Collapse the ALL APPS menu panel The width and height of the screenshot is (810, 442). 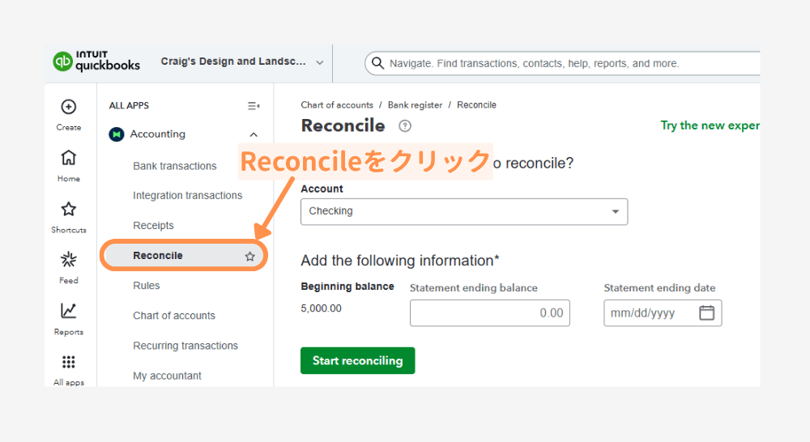coord(253,106)
